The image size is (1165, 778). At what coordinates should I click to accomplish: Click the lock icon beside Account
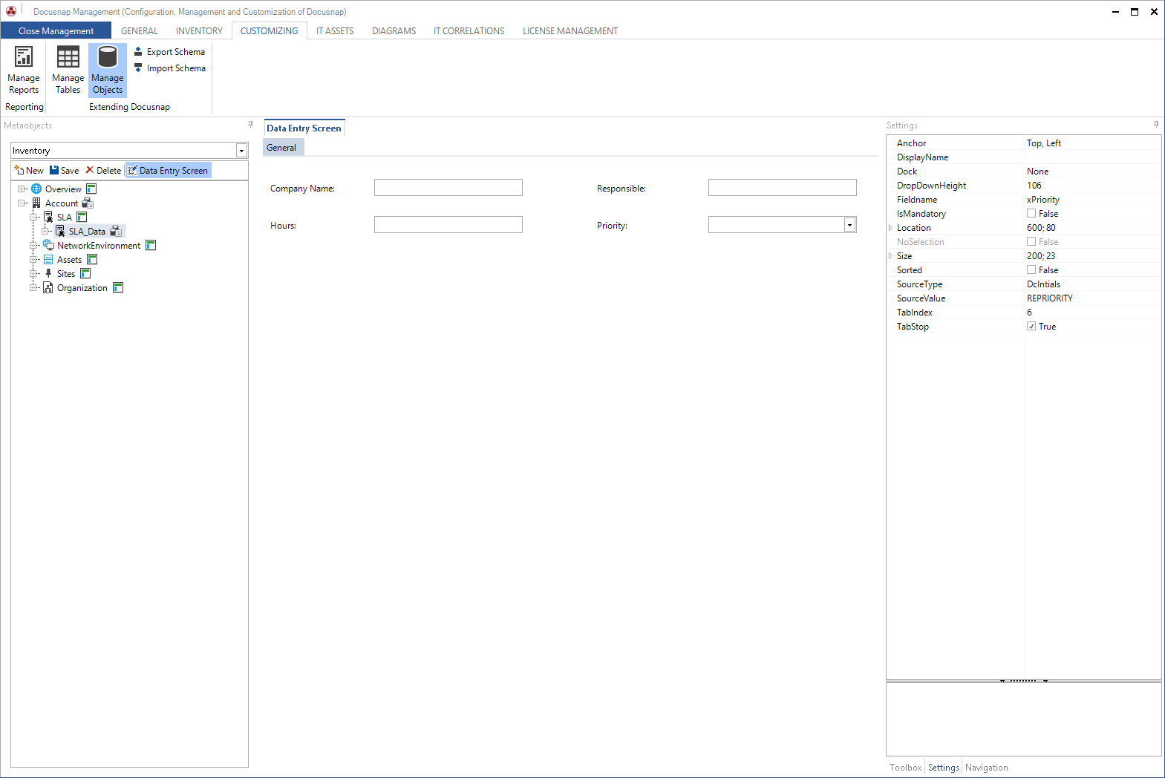[x=88, y=203]
